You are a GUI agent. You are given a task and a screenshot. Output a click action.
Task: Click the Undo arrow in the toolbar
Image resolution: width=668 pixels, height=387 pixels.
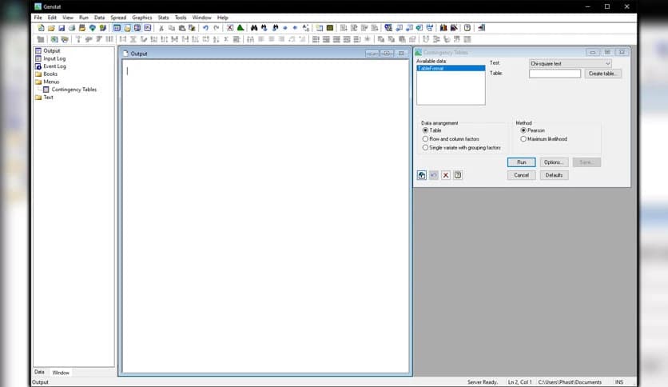click(205, 28)
